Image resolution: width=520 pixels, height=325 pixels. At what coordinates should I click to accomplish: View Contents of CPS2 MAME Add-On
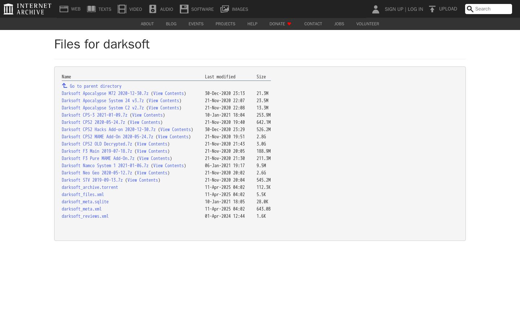click(173, 137)
